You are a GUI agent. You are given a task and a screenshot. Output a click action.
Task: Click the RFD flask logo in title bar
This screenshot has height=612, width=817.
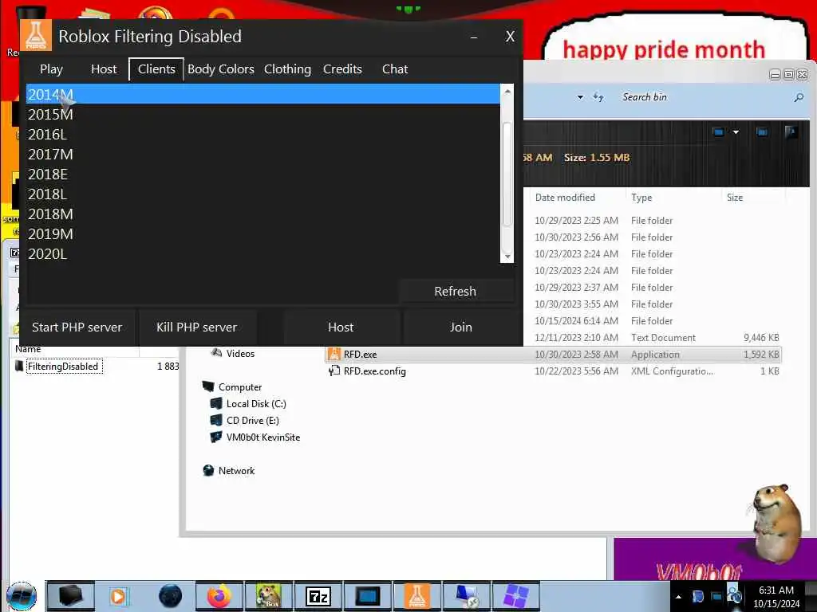click(x=35, y=35)
